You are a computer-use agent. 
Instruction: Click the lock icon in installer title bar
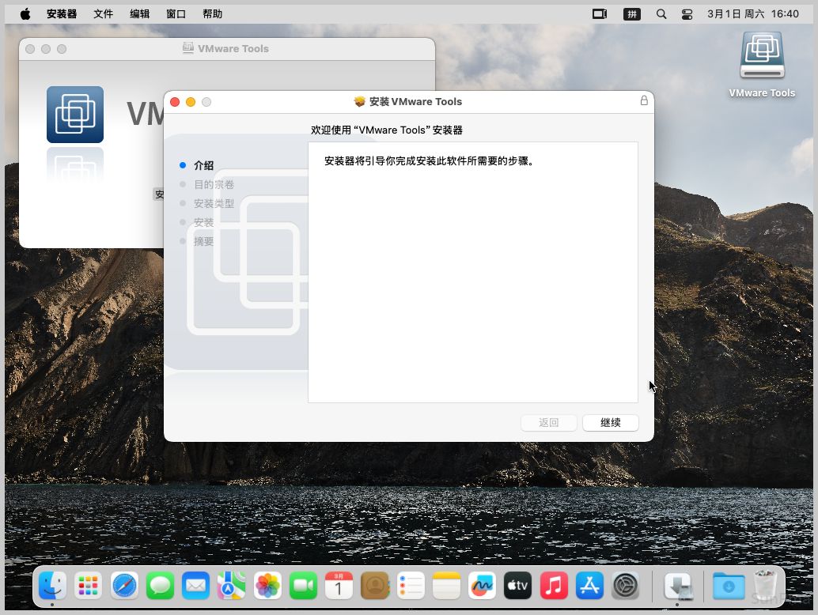pos(644,101)
